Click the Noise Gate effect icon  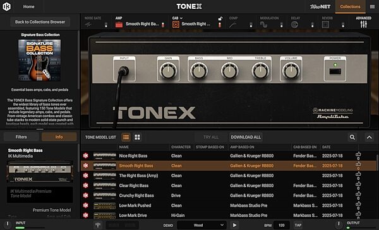pos(88,25)
